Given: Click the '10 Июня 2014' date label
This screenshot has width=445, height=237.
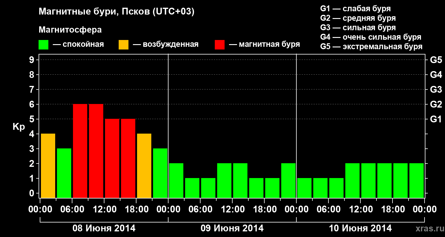Looking at the screenshot, I should pos(360,228).
